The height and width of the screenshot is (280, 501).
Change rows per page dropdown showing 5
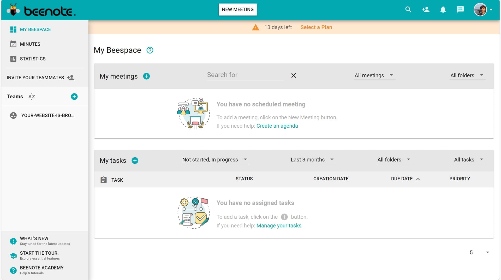480,252
